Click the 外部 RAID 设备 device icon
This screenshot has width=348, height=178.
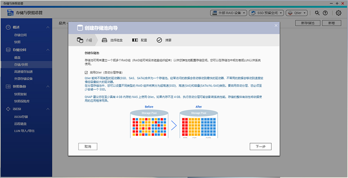(215, 13)
